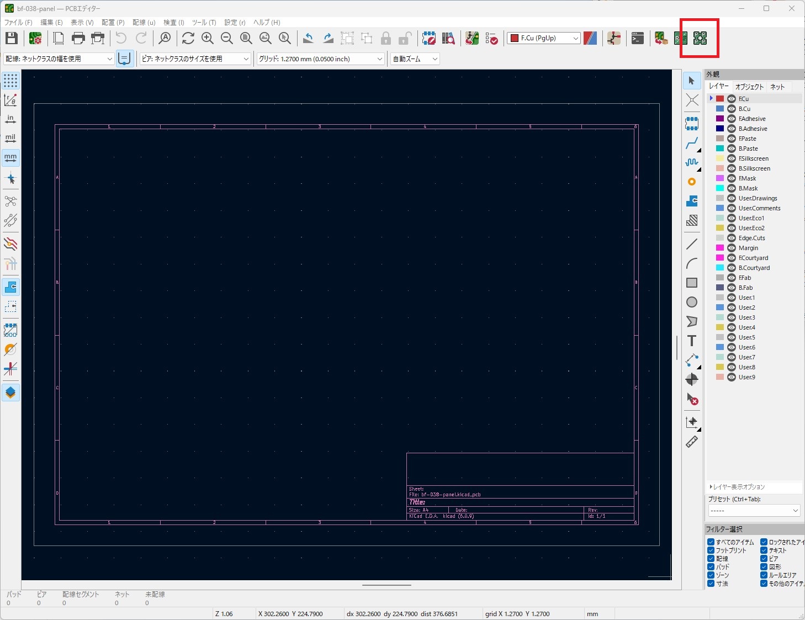Switch to the ネット tab

point(777,87)
